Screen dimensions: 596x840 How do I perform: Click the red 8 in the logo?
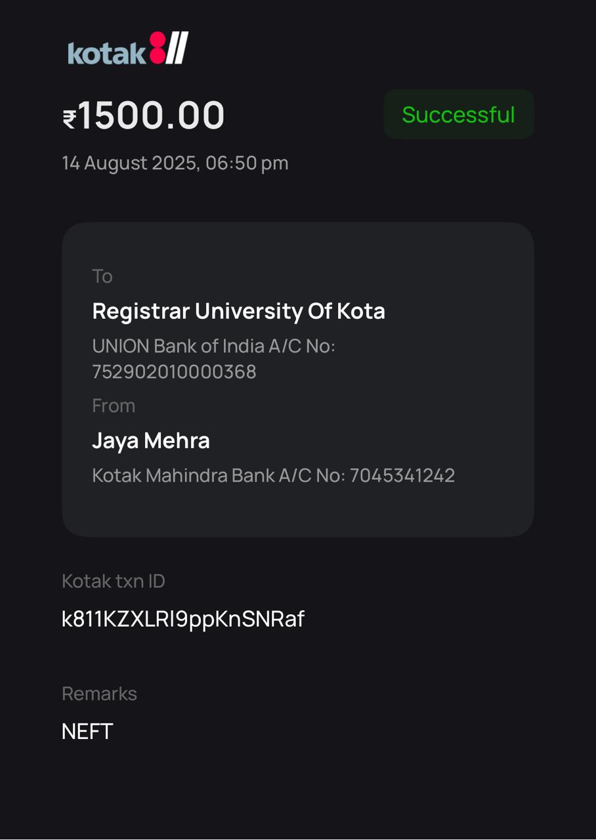tap(158, 48)
